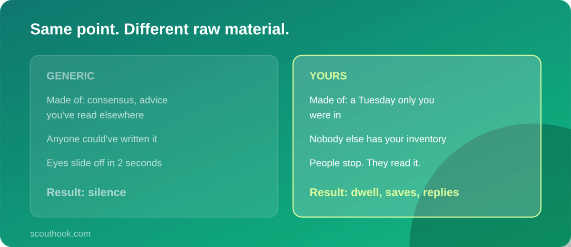This screenshot has width=571, height=247.
Task: Click 'Eyes slide off in 2 seconds'
Action: 104,163
